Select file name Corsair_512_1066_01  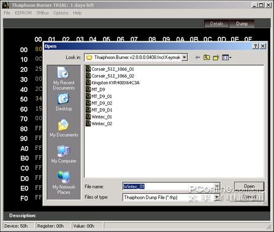coord(113,69)
